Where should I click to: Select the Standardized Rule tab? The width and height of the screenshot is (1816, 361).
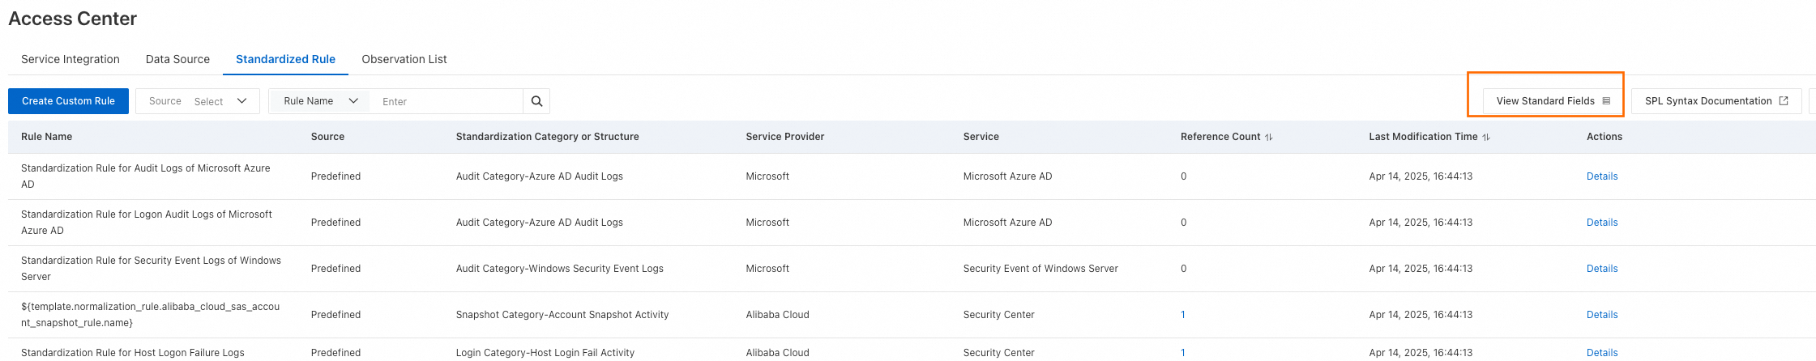click(285, 59)
